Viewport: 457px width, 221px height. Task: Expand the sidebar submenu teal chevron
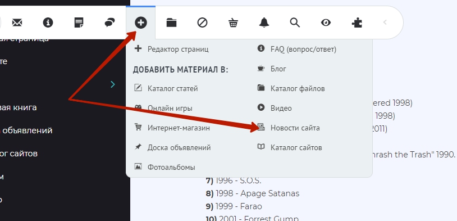pyautogui.click(x=113, y=84)
